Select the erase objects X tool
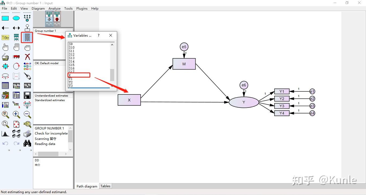Screen dimensions: 366x195 point(27,57)
